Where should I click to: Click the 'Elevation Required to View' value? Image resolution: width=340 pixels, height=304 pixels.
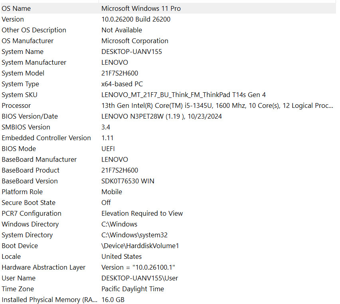(142, 213)
